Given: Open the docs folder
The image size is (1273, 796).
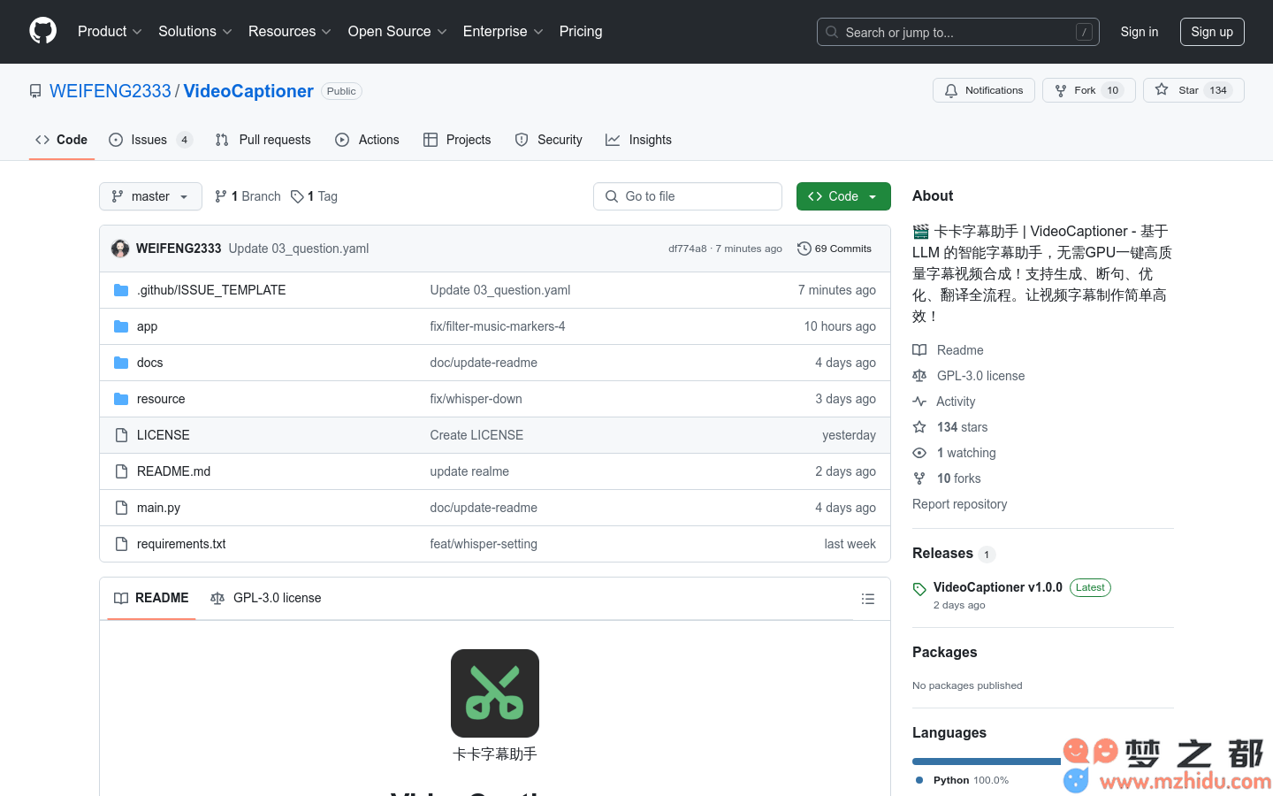Looking at the screenshot, I should point(149,363).
